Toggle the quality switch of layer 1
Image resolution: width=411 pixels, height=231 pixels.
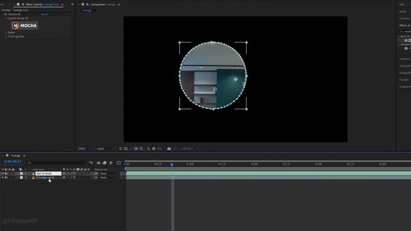(x=71, y=173)
